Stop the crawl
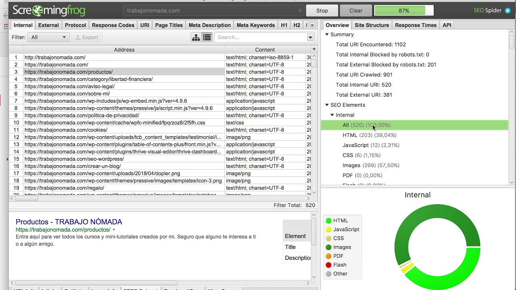 coord(322,10)
